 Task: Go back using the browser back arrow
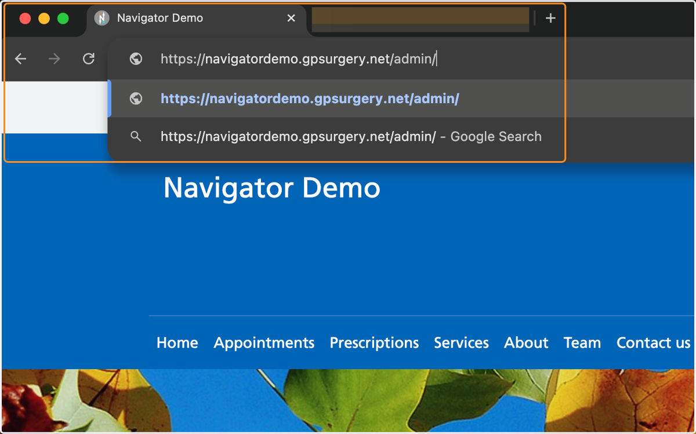(21, 59)
